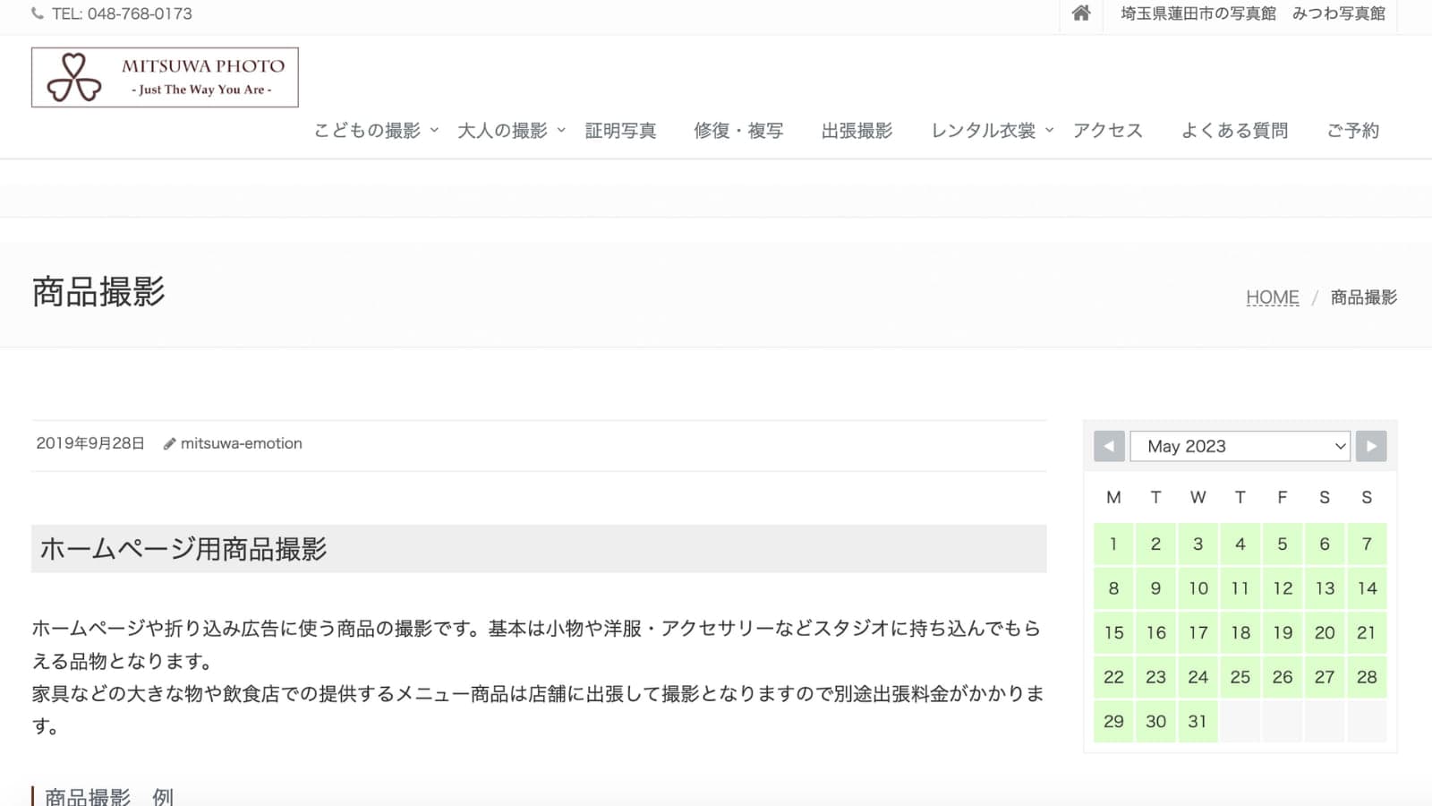Click the 埼玉県蓮田市の写真館 みつわ写真館 link
Image resolution: width=1432 pixels, height=806 pixels.
[1253, 13]
